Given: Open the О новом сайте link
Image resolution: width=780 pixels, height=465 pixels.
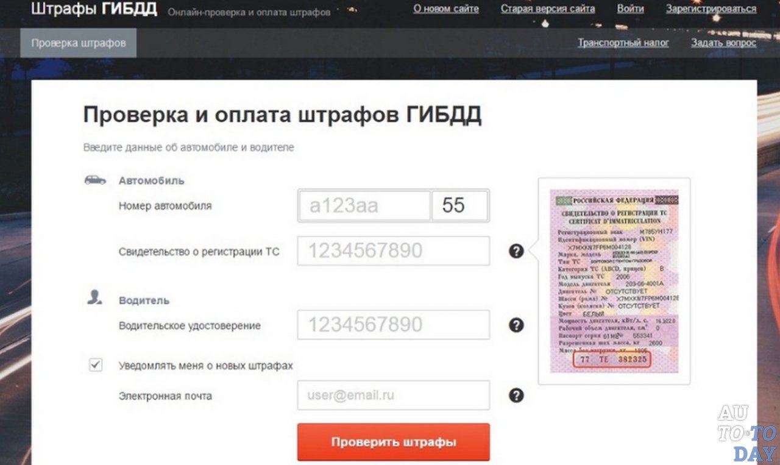Looking at the screenshot, I should [x=445, y=9].
